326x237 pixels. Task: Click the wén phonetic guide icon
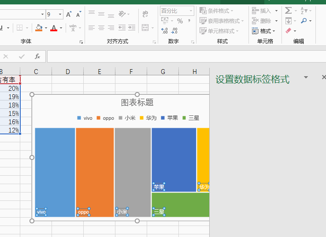click(x=73, y=28)
